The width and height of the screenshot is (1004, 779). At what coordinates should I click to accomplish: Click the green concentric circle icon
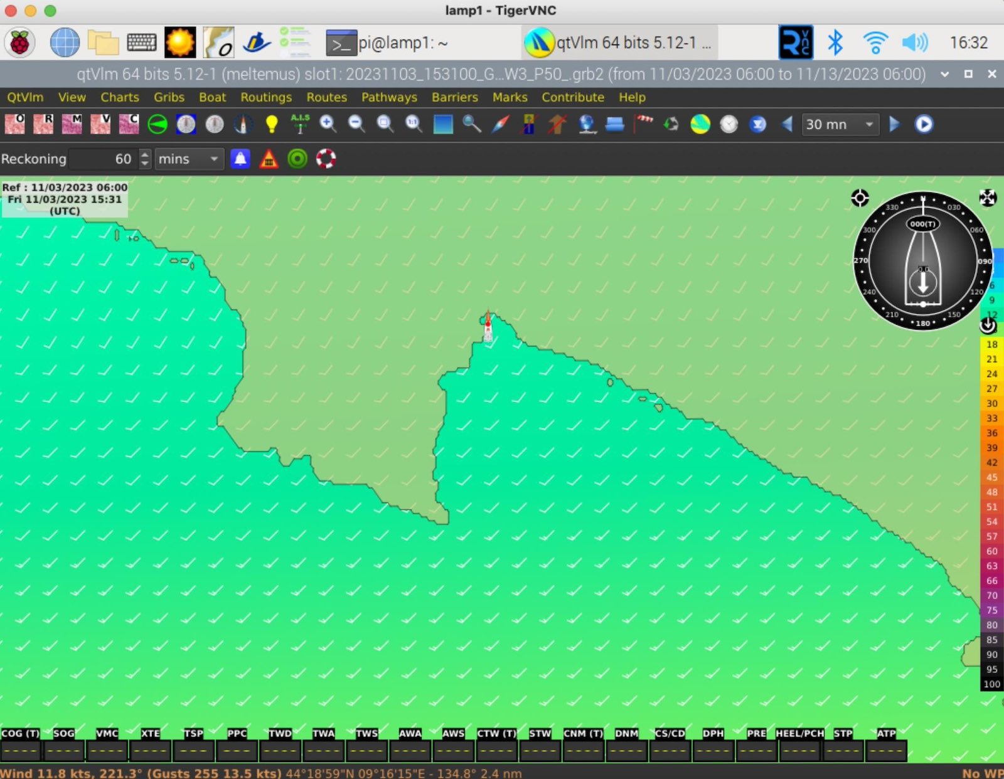297,159
